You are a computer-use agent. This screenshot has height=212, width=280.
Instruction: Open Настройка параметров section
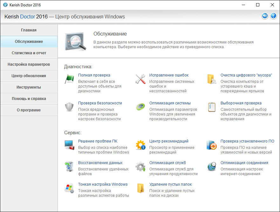click(x=29, y=64)
